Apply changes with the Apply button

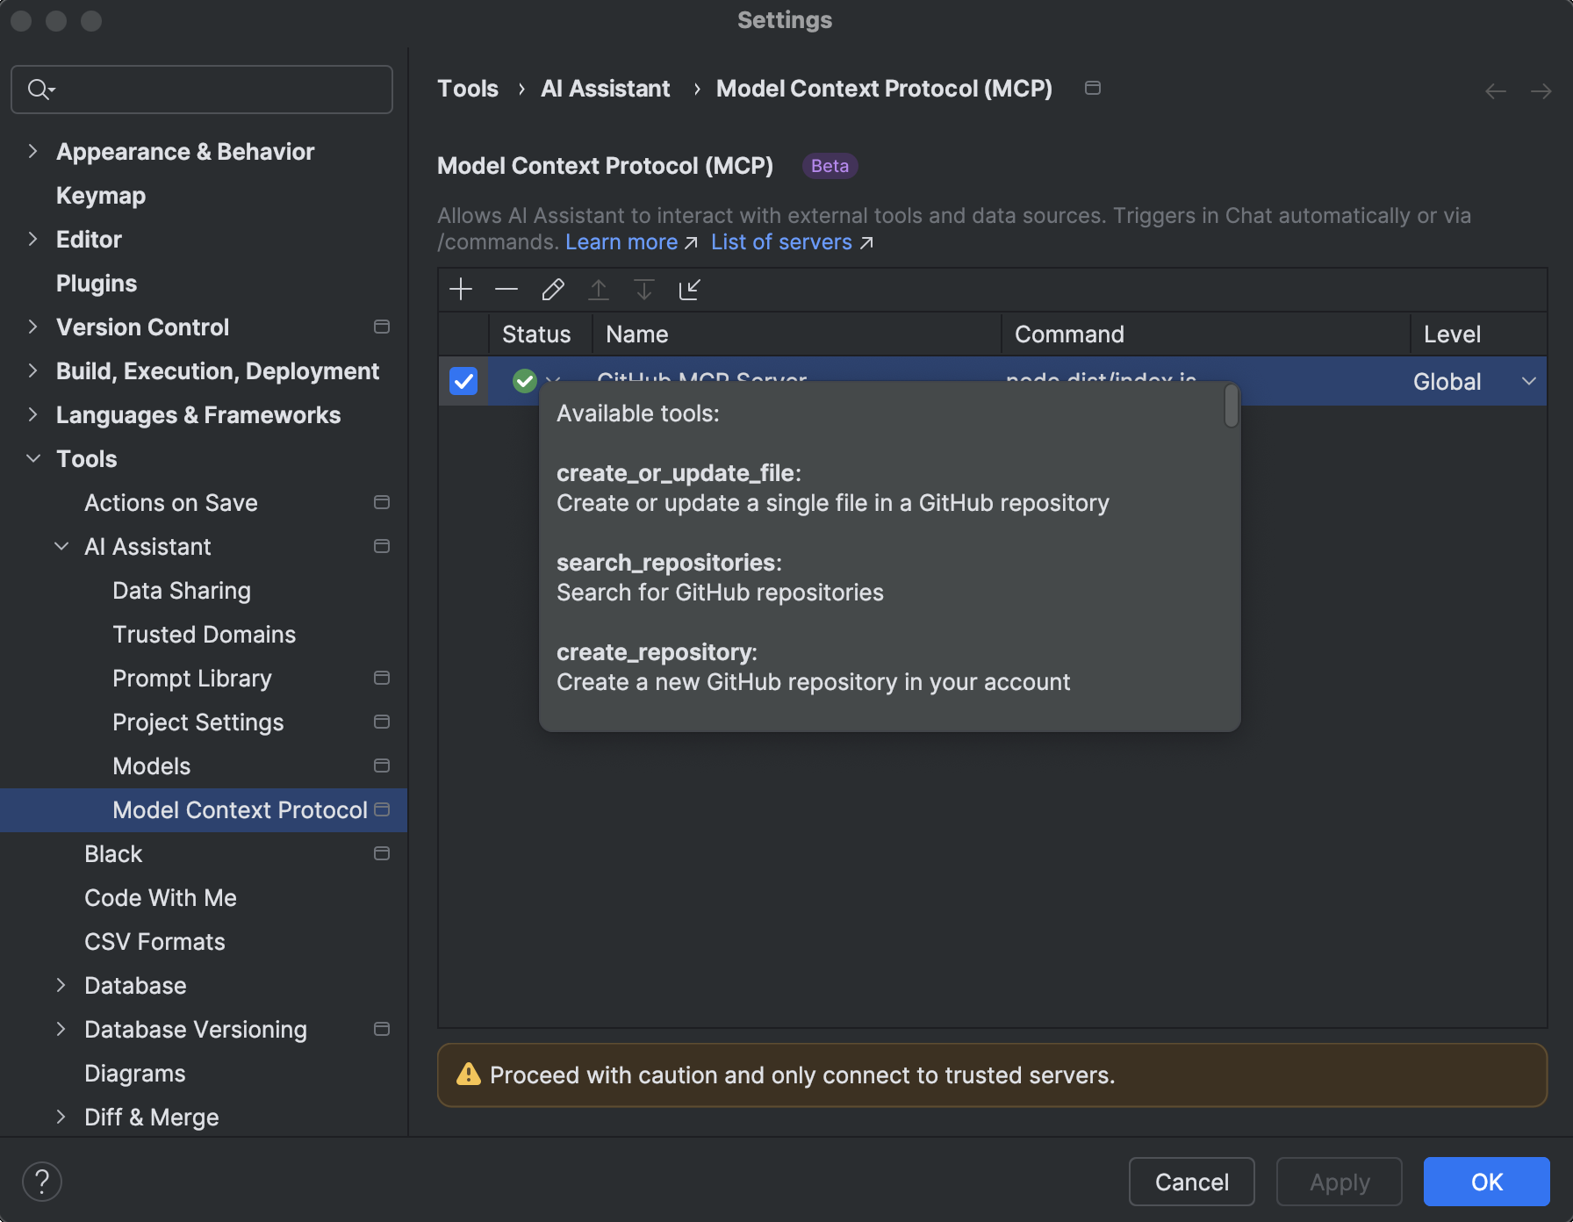1339,1182
